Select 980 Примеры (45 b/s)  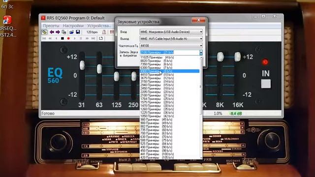click(169, 119)
